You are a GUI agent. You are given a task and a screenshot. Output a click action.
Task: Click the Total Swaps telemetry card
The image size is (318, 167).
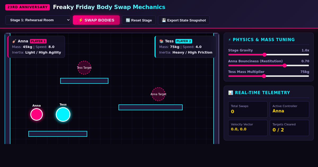248,109
